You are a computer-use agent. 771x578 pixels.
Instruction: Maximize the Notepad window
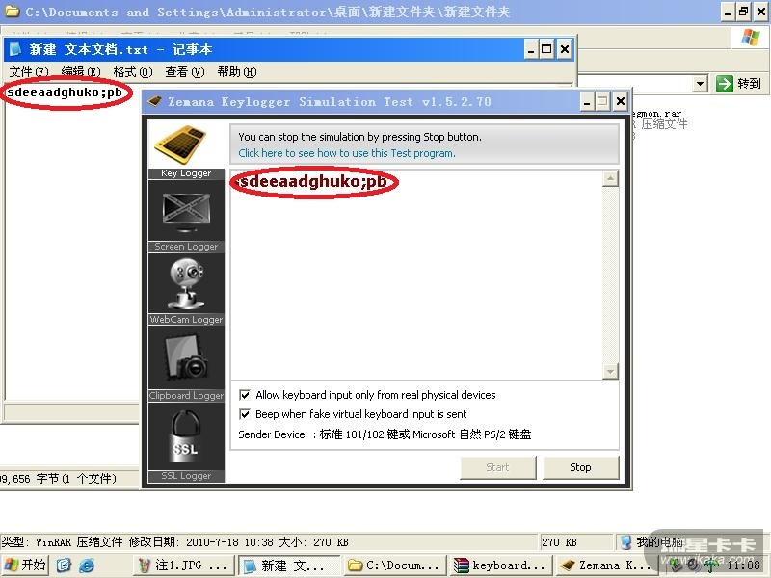pyautogui.click(x=546, y=49)
